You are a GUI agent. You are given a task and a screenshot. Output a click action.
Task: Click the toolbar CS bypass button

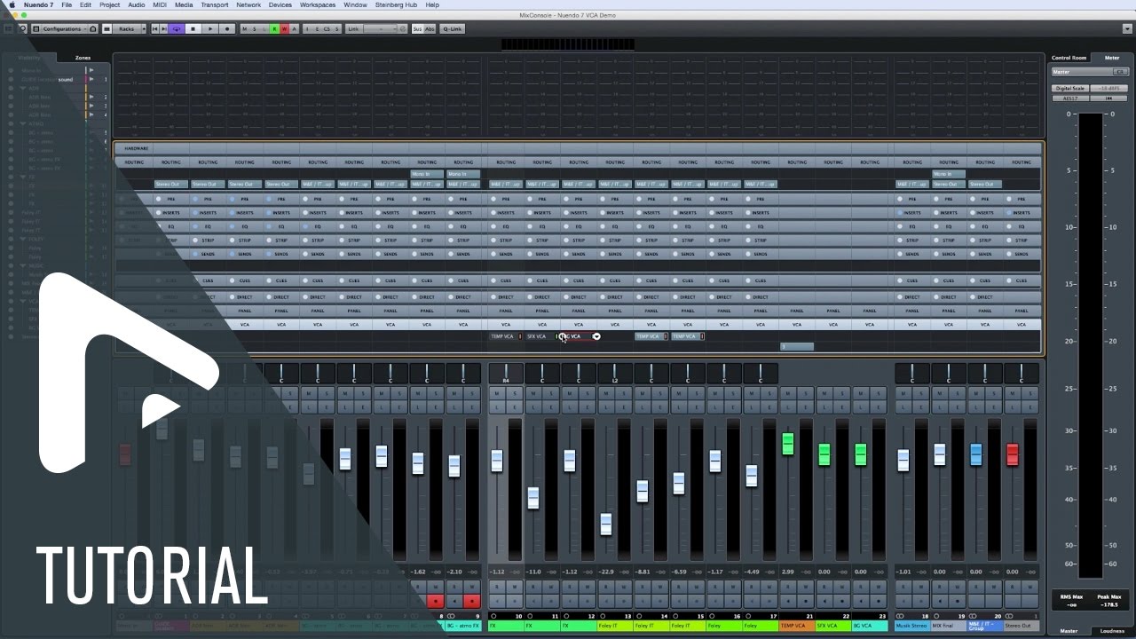click(x=327, y=29)
